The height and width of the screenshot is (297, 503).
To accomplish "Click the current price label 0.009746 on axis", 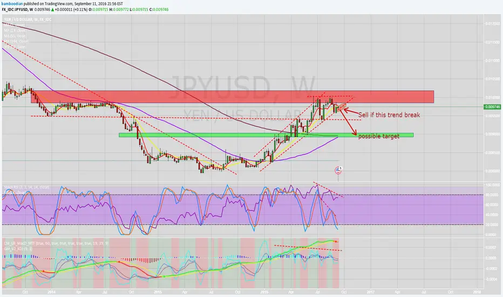I will click(x=492, y=107).
